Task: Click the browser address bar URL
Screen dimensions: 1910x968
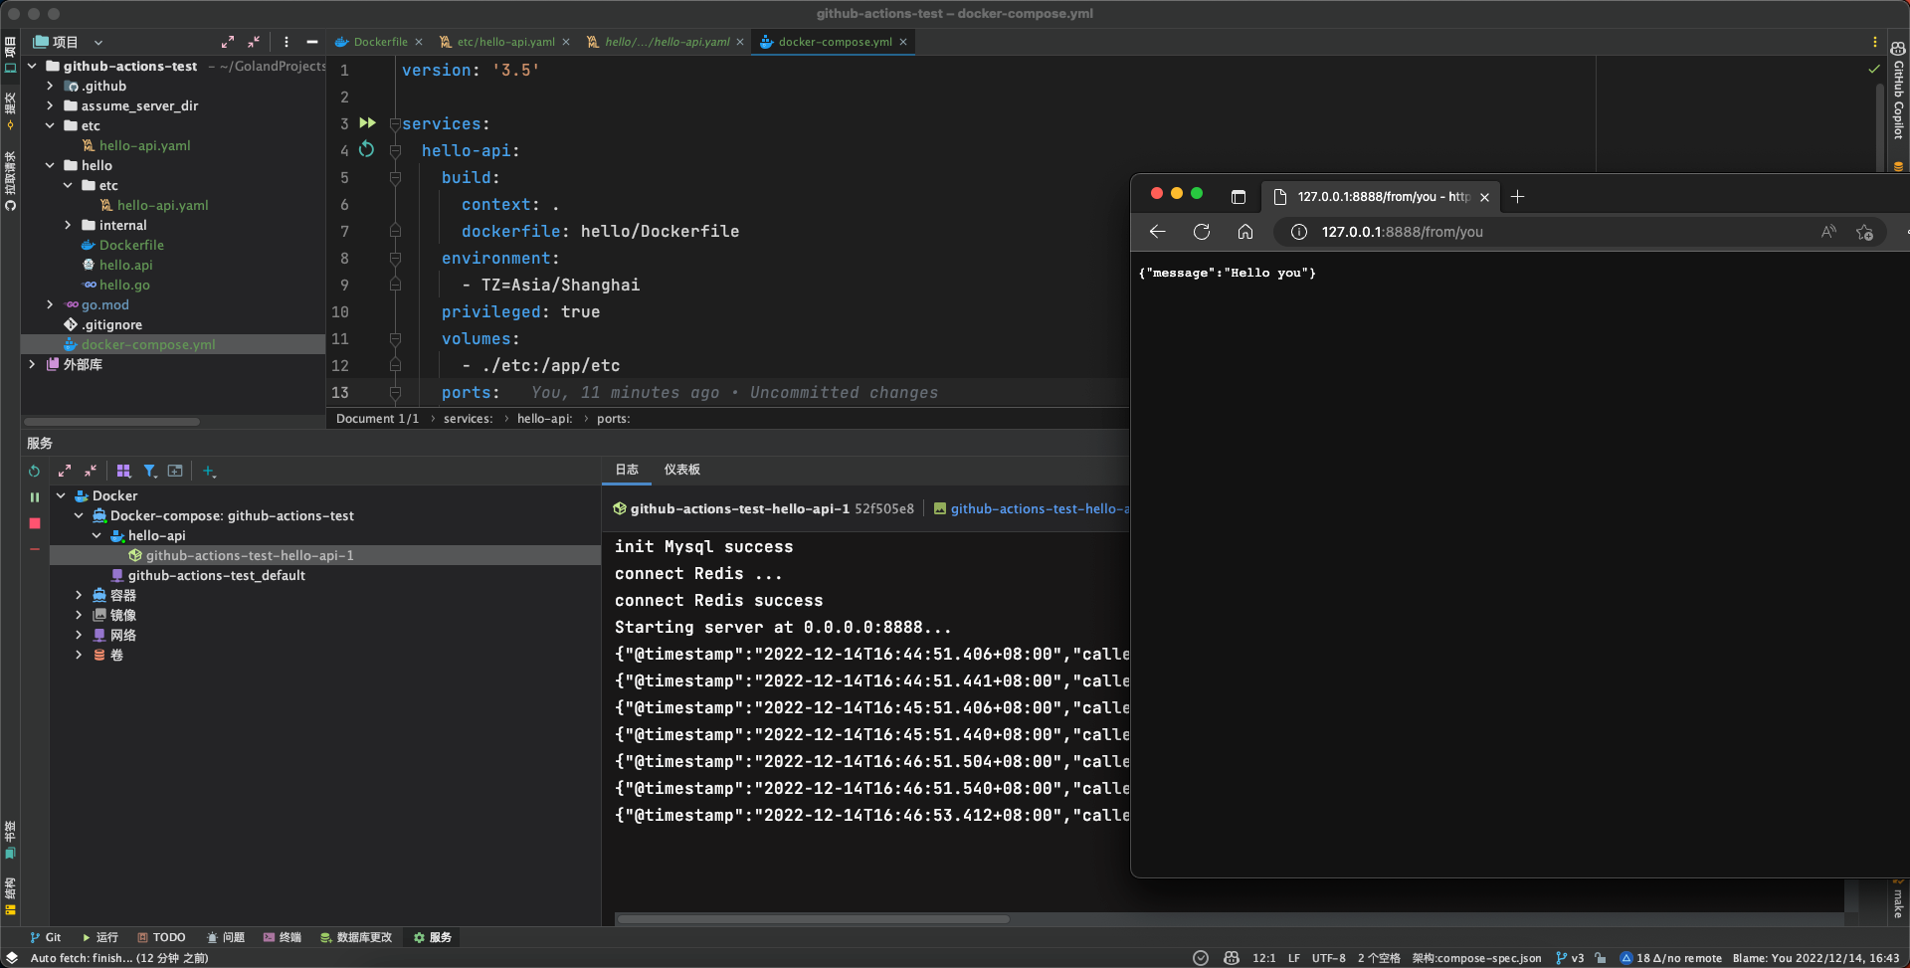Action: click(1402, 232)
